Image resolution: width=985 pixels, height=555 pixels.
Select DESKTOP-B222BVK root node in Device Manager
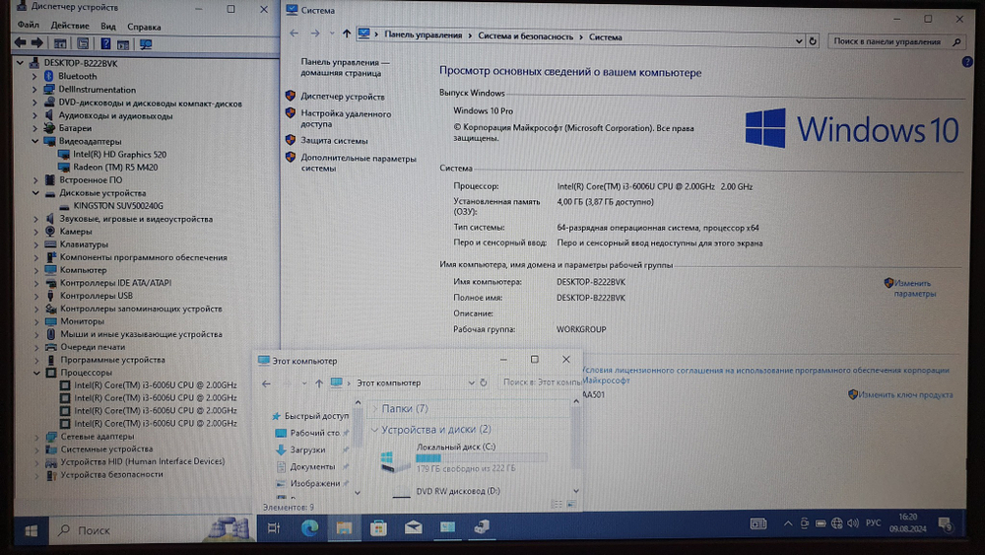click(81, 63)
